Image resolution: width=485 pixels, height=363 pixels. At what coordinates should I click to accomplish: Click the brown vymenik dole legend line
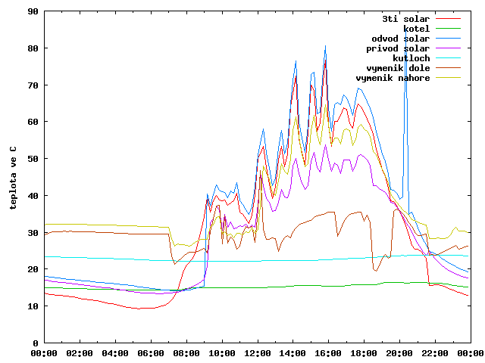448,68
